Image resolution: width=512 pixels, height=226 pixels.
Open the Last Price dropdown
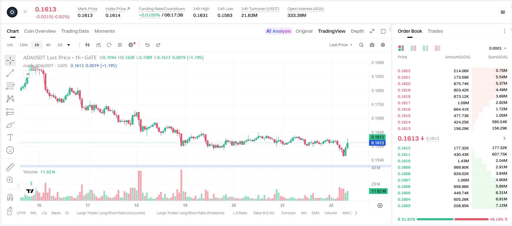click(341, 45)
